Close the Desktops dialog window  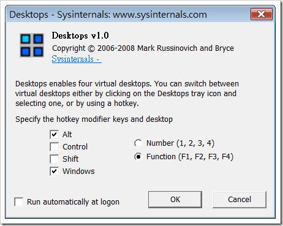tap(262, 14)
